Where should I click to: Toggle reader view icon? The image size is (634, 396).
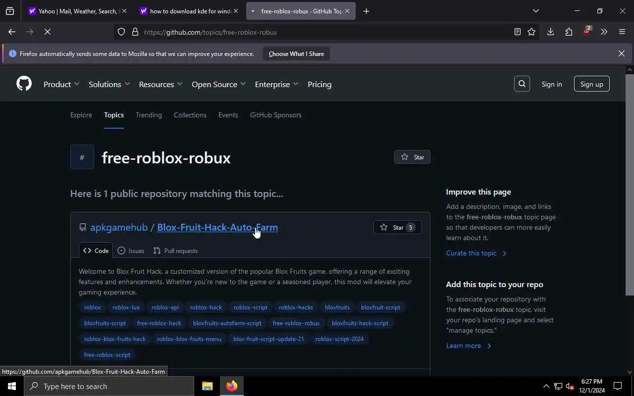click(517, 32)
